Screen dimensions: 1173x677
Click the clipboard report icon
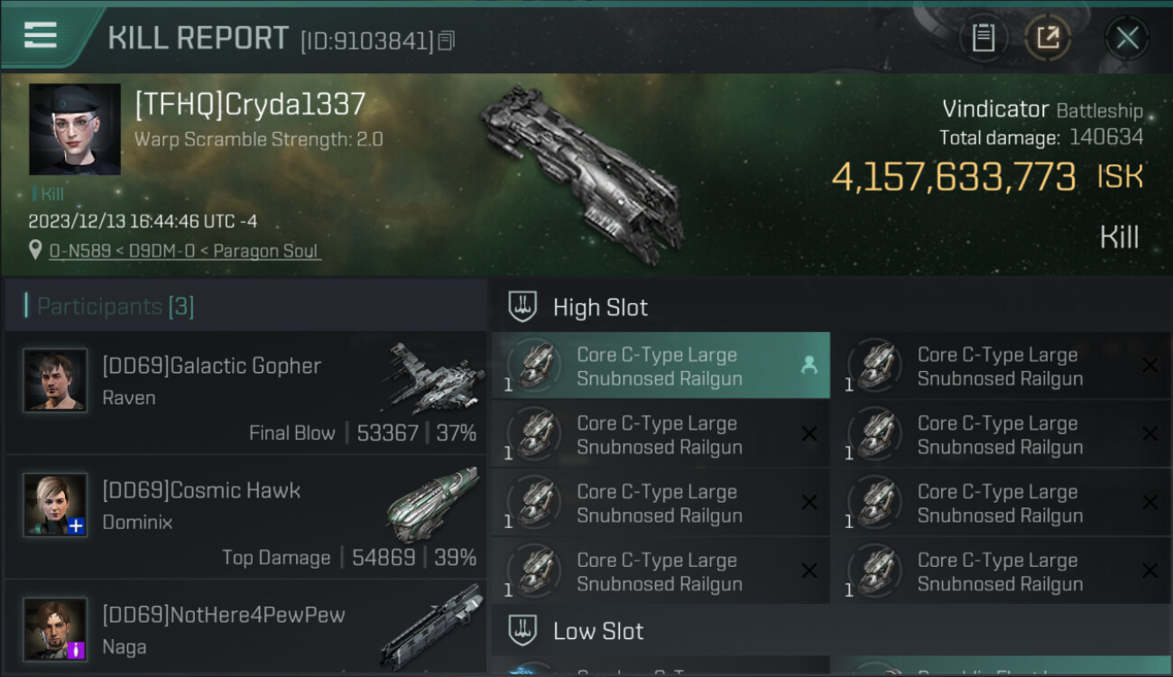983,38
